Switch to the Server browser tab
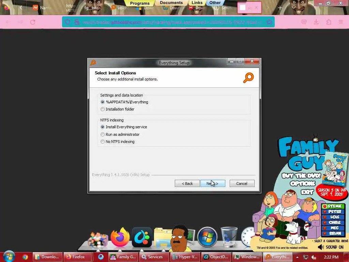The height and width of the screenshot is (262, 349). tap(223, 8)
